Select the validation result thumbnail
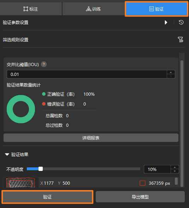The image size is (189, 208). (20, 183)
